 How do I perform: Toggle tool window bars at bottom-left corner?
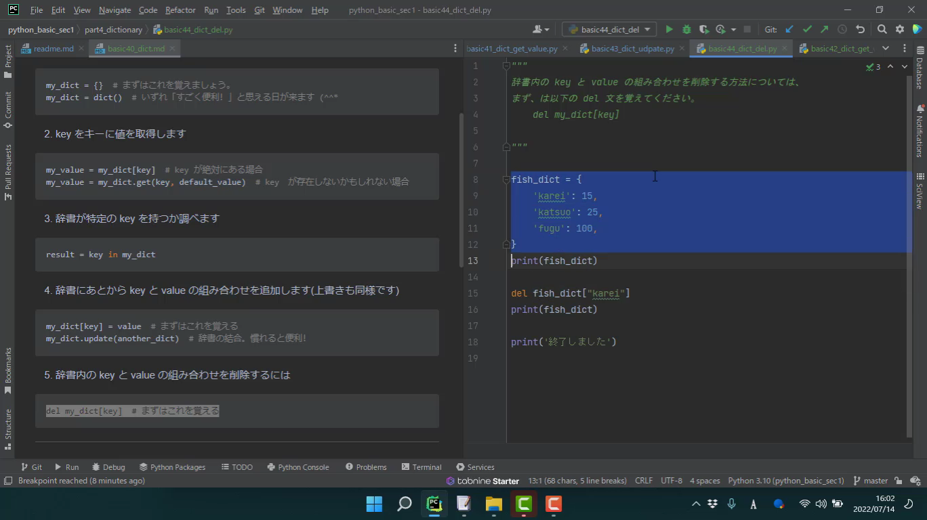pos(8,481)
